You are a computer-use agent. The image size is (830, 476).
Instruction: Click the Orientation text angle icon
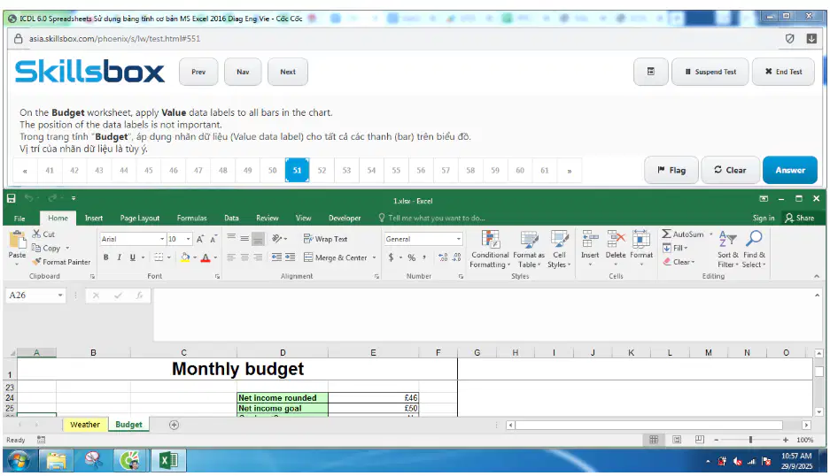tap(277, 239)
